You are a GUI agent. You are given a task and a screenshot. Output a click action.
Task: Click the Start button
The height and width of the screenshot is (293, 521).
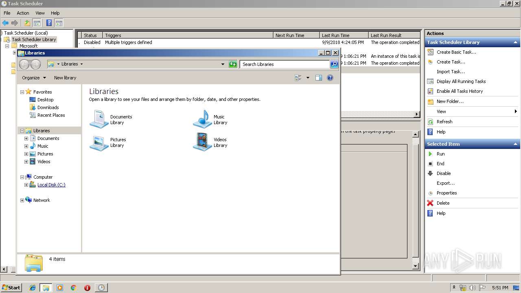pos(11,288)
